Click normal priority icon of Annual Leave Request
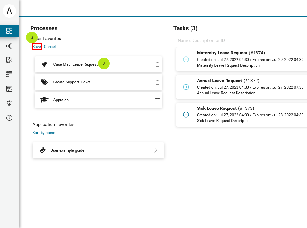Image resolution: width=307 pixels, height=228 pixels. (186, 87)
